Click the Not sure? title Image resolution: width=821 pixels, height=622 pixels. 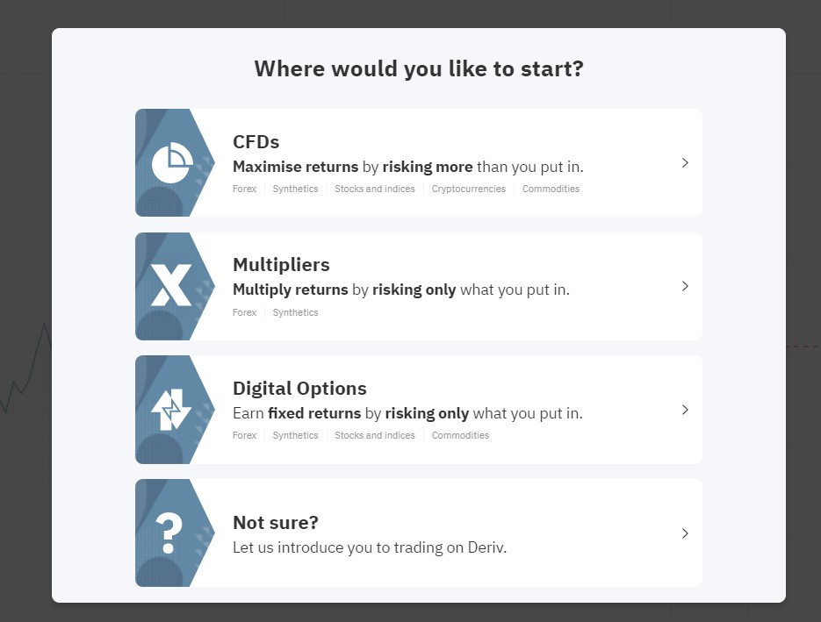[x=276, y=522]
